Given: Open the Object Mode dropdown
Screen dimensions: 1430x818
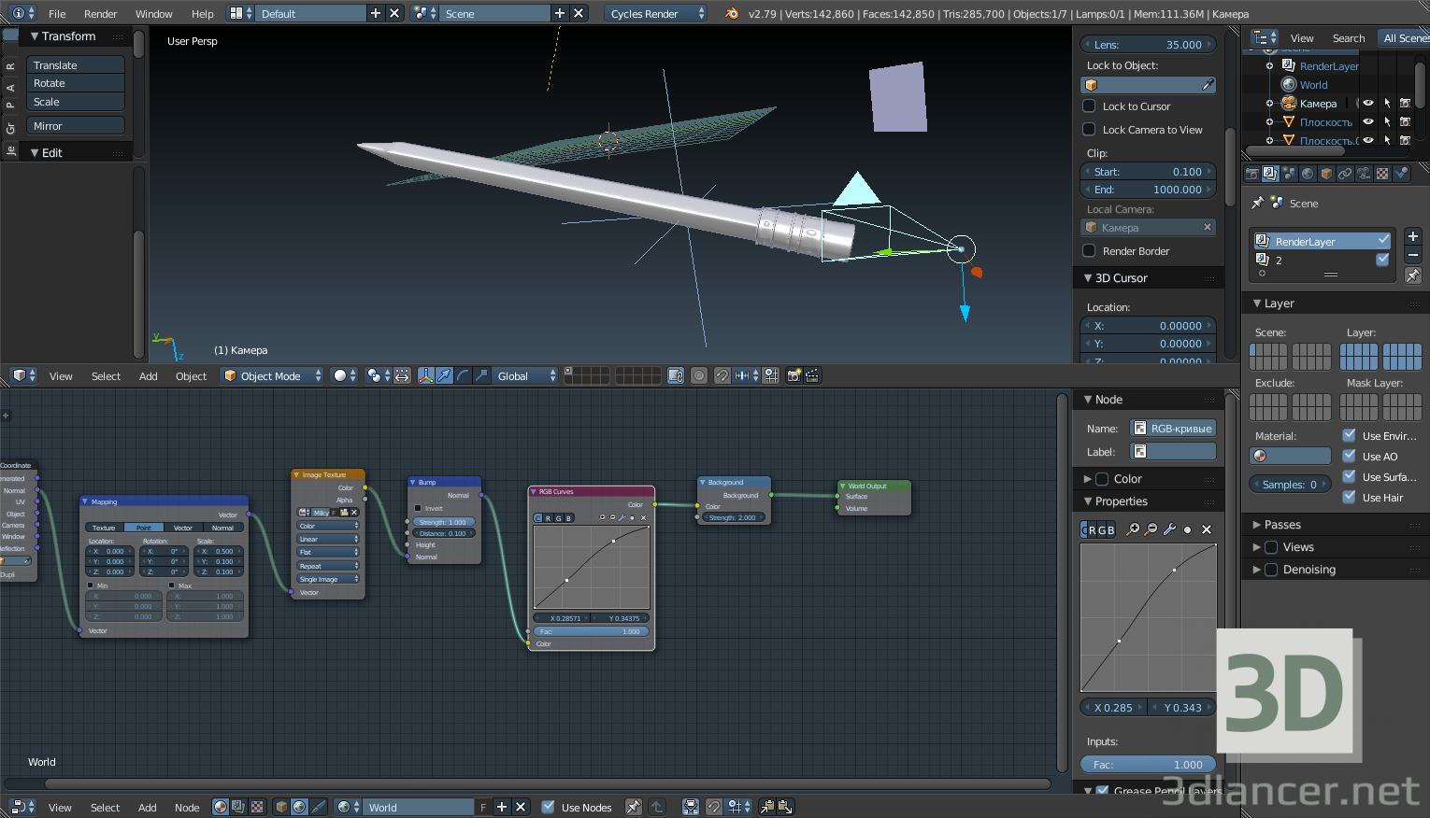Looking at the screenshot, I should tap(271, 375).
